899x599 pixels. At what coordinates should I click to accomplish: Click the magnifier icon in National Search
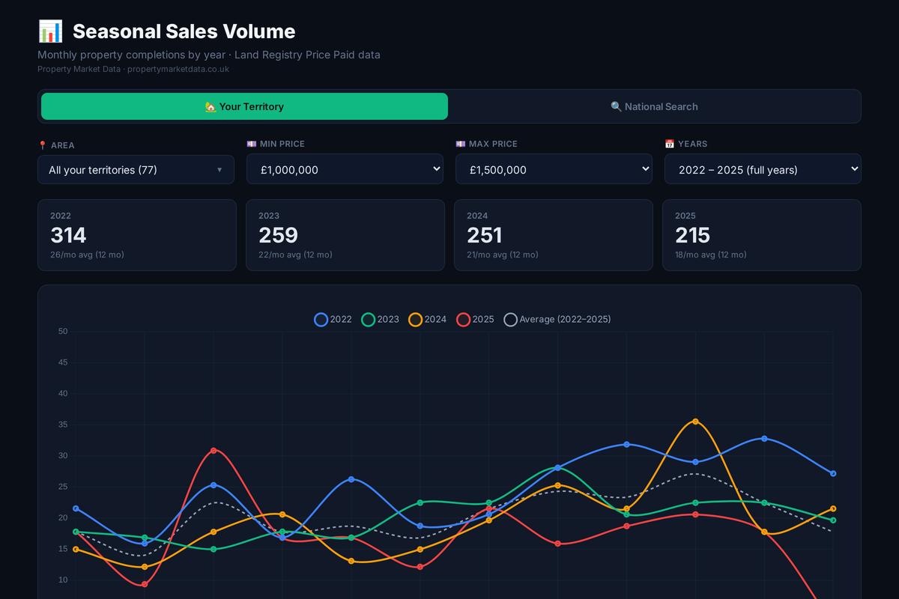pos(617,106)
